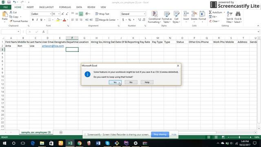Open Format as Table gallery
The image size is (261, 147).
click(167, 17)
